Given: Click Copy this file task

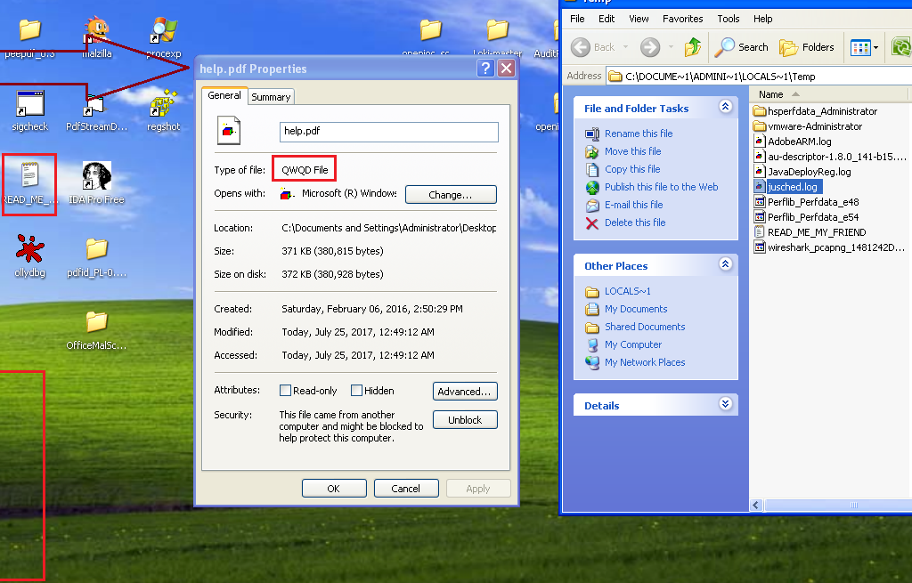Looking at the screenshot, I should coord(632,169).
